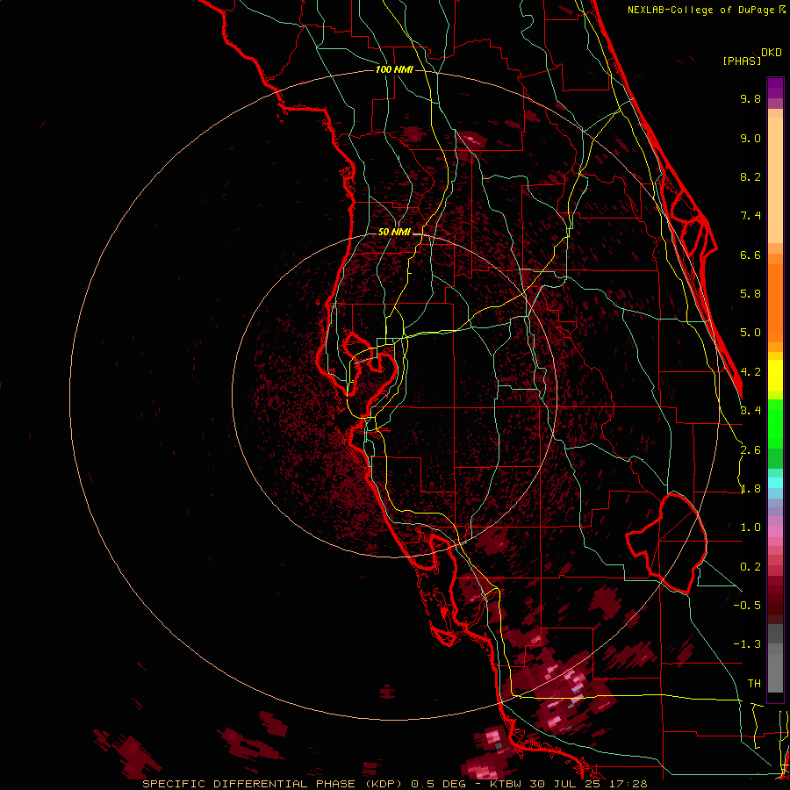Click the 5.8 legend value
This screenshot has height=790, width=790.
click(x=750, y=294)
